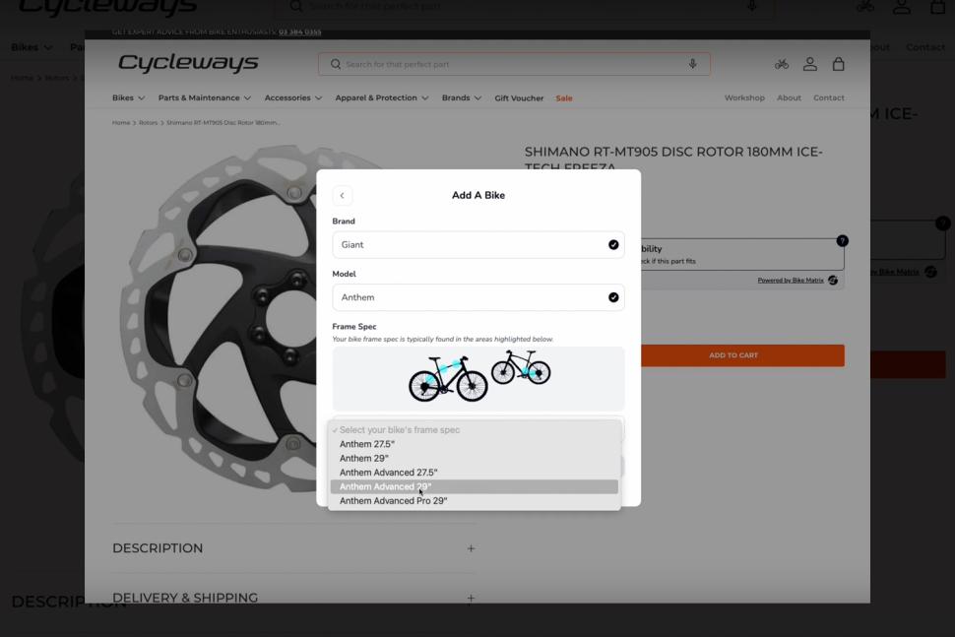Expand the DESCRIPTION section

pos(293,548)
